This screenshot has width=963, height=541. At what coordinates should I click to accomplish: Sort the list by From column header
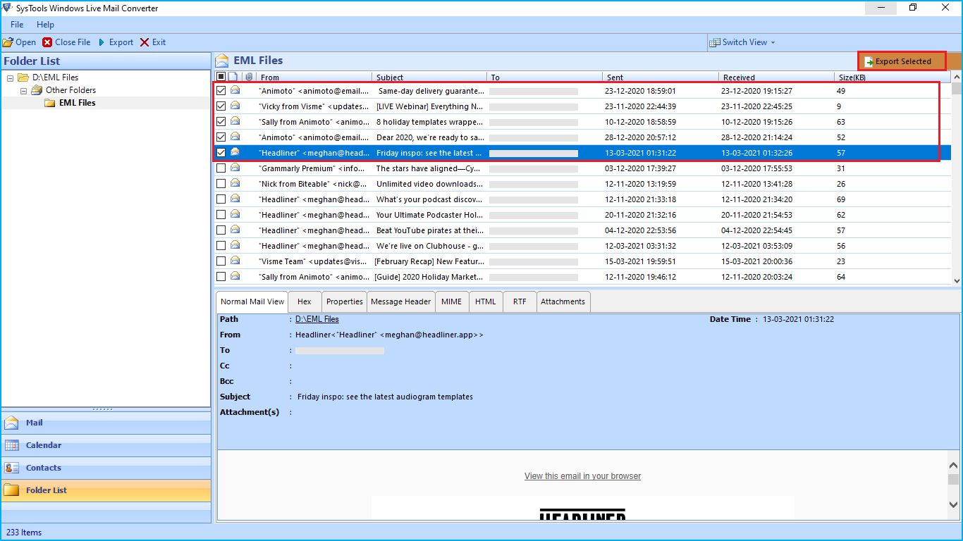pyautogui.click(x=314, y=77)
